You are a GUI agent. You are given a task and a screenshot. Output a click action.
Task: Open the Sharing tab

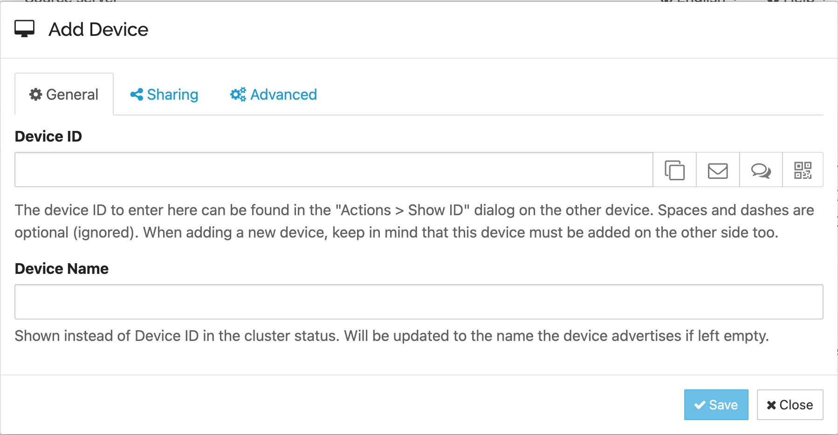(165, 95)
